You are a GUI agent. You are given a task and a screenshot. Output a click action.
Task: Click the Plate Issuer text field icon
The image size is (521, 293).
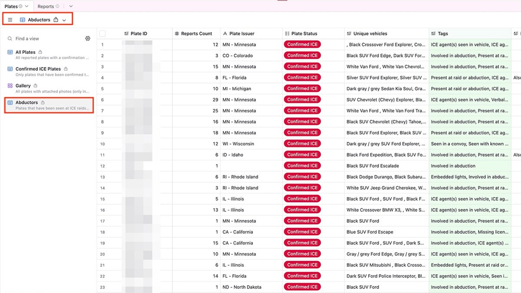coord(225,34)
